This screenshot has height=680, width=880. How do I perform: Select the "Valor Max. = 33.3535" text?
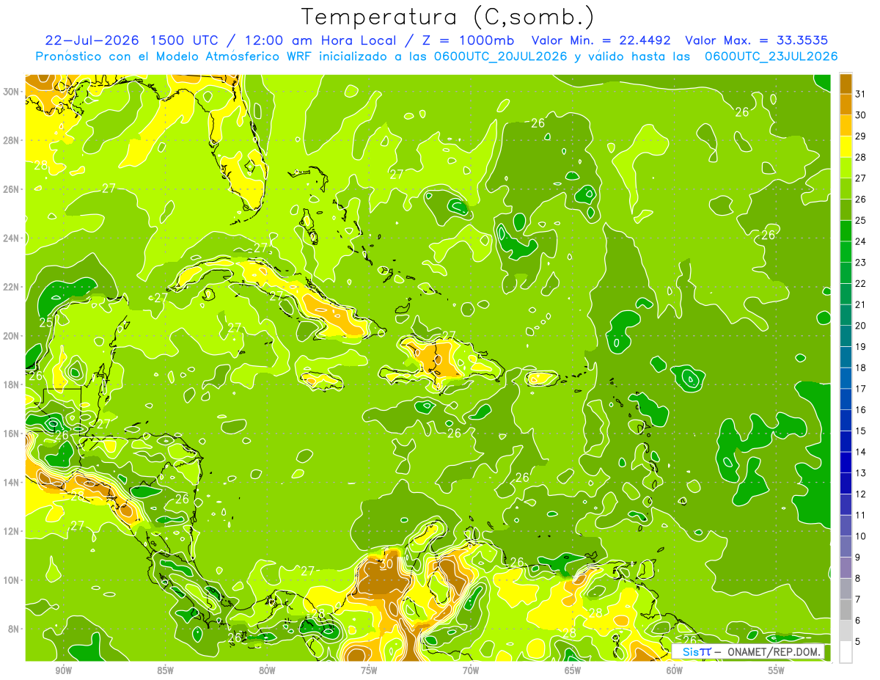coord(758,40)
